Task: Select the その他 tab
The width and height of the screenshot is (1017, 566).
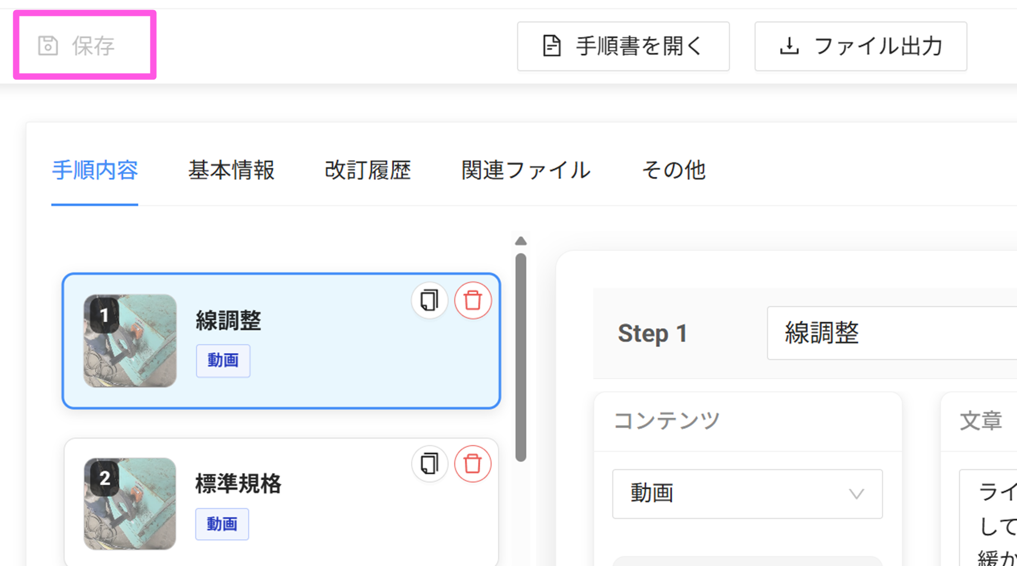Action: tap(673, 170)
